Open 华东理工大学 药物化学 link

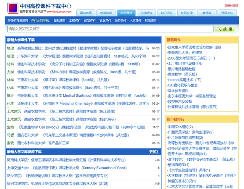pyautogui.click(x=83, y=103)
